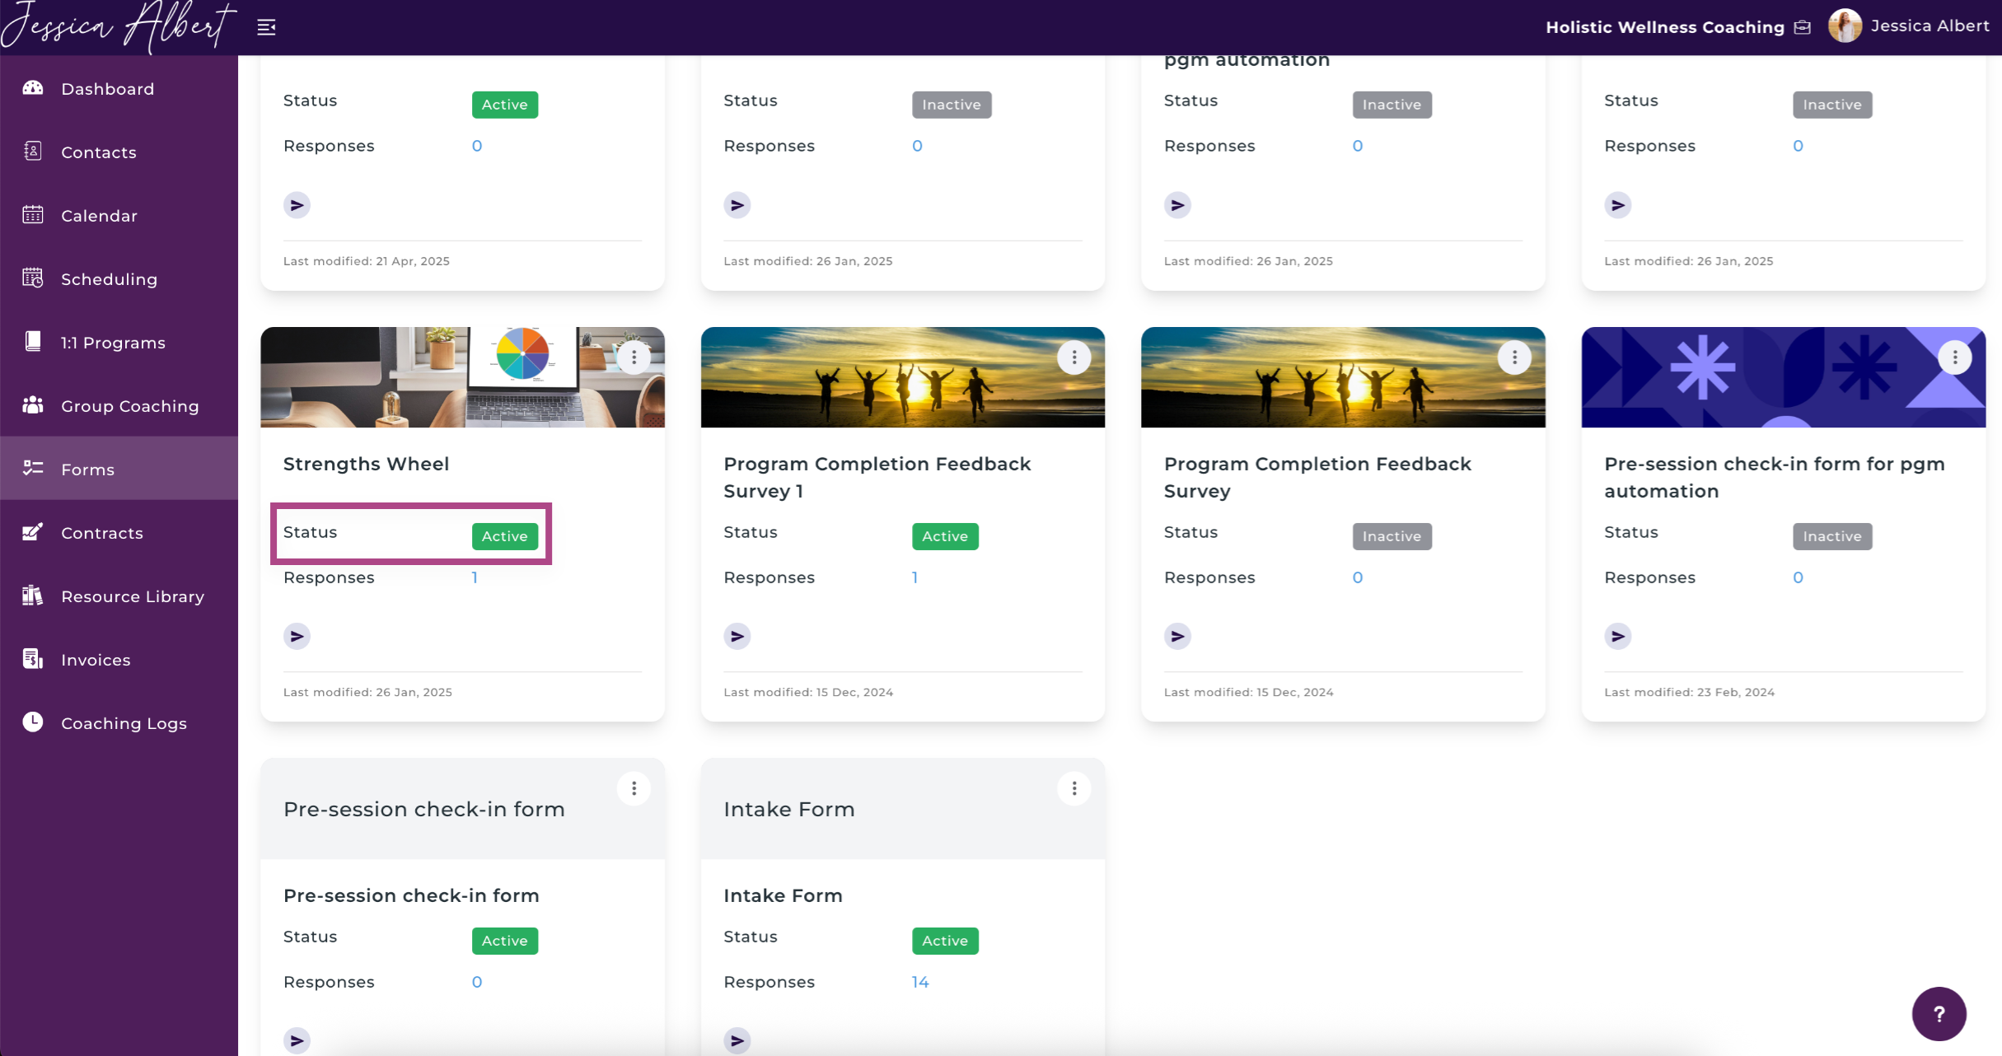Open options menu for Program Completion Feedback Survey 1

pos(1074,357)
